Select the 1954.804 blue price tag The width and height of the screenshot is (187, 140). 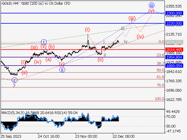174,57
